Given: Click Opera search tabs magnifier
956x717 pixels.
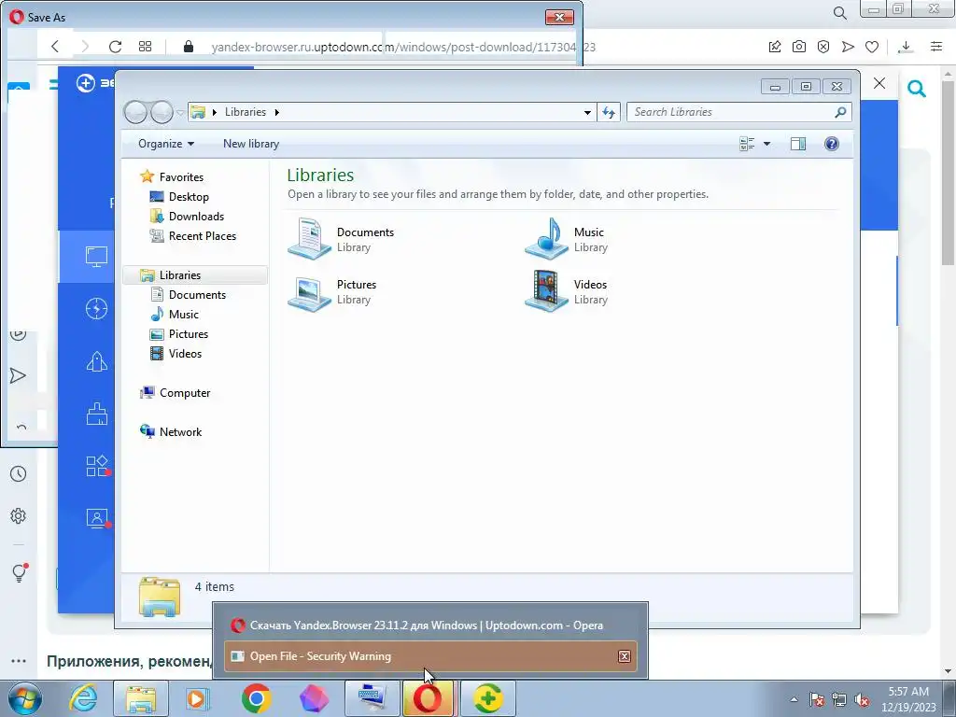Looking at the screenshot, I should click(840, 13).
